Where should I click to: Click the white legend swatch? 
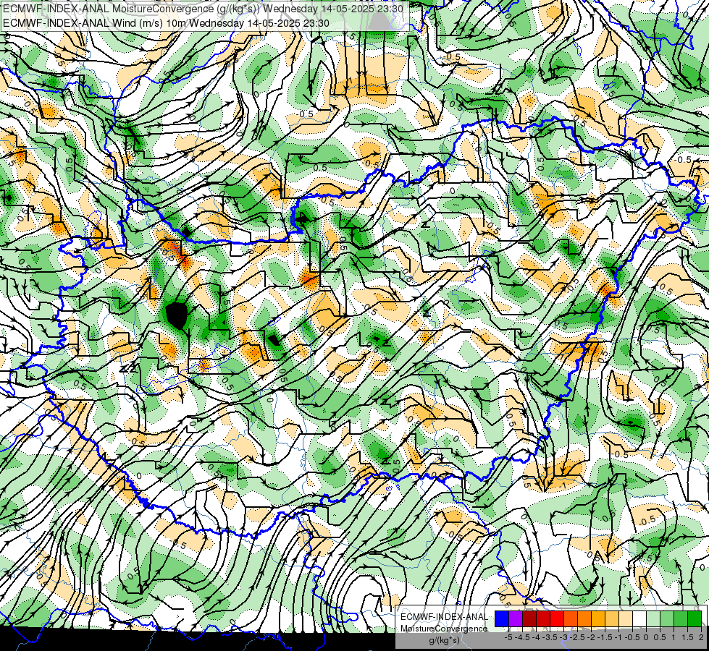tap(639, 618)
